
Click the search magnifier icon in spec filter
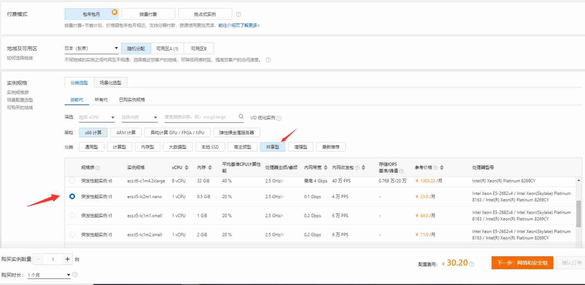pos(241,117)
